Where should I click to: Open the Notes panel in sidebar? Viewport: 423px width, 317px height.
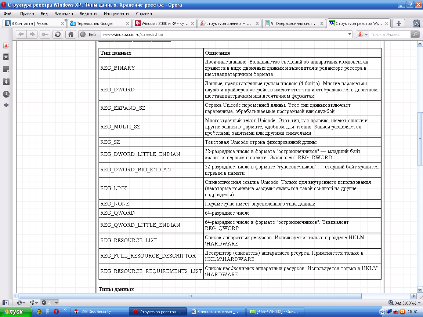click(x=6, y=69)
